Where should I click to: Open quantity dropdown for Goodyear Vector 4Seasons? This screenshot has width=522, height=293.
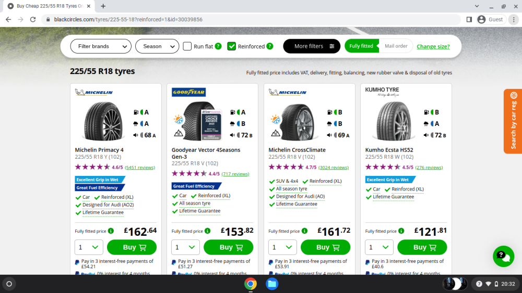[185, 247]
